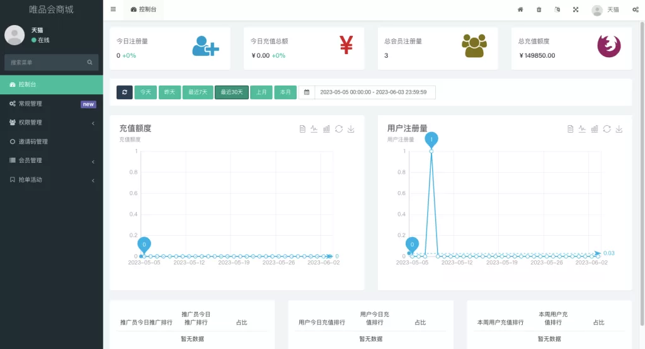This screenshot has width=645, height=349.
Task: Click the ¥149850.00 total recharge value
Action: coord(537,55)
